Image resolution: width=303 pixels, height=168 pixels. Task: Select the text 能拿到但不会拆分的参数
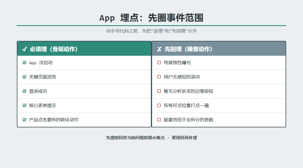coord(189,120)
